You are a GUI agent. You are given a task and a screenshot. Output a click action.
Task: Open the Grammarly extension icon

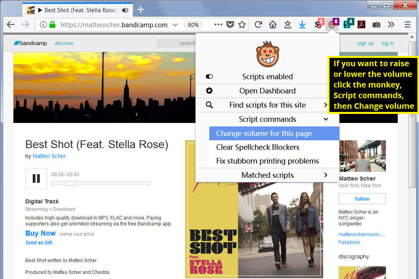click(346, 24)
